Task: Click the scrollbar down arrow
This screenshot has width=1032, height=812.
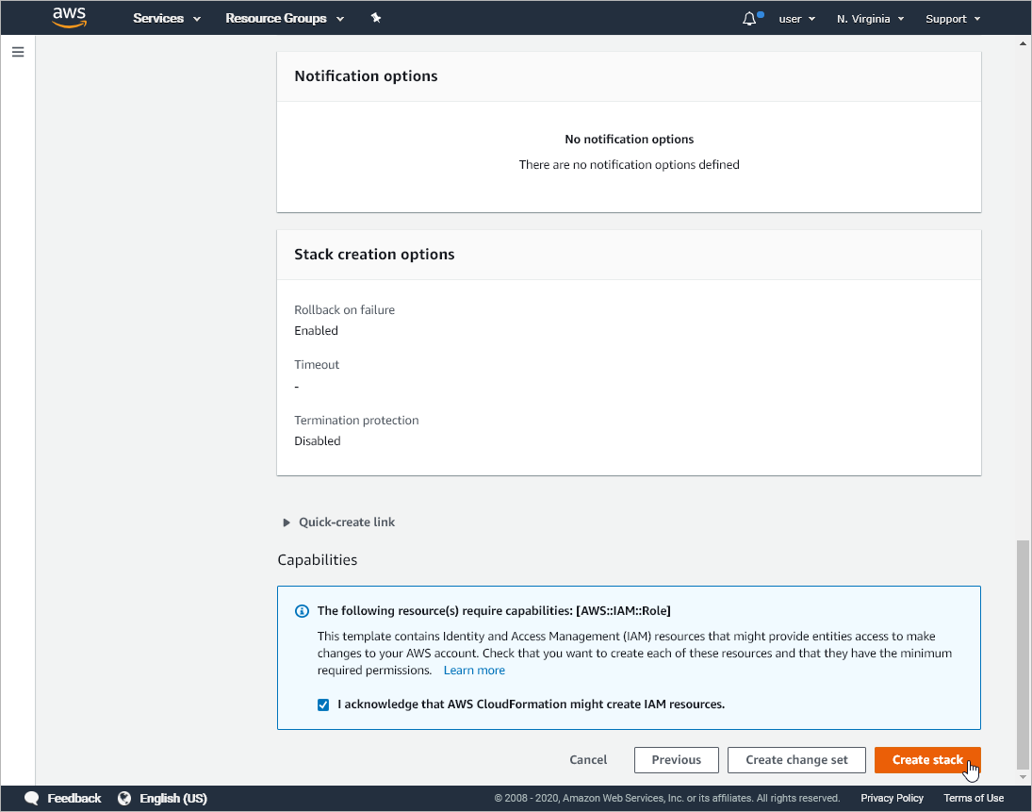Action: (1023, 777)
